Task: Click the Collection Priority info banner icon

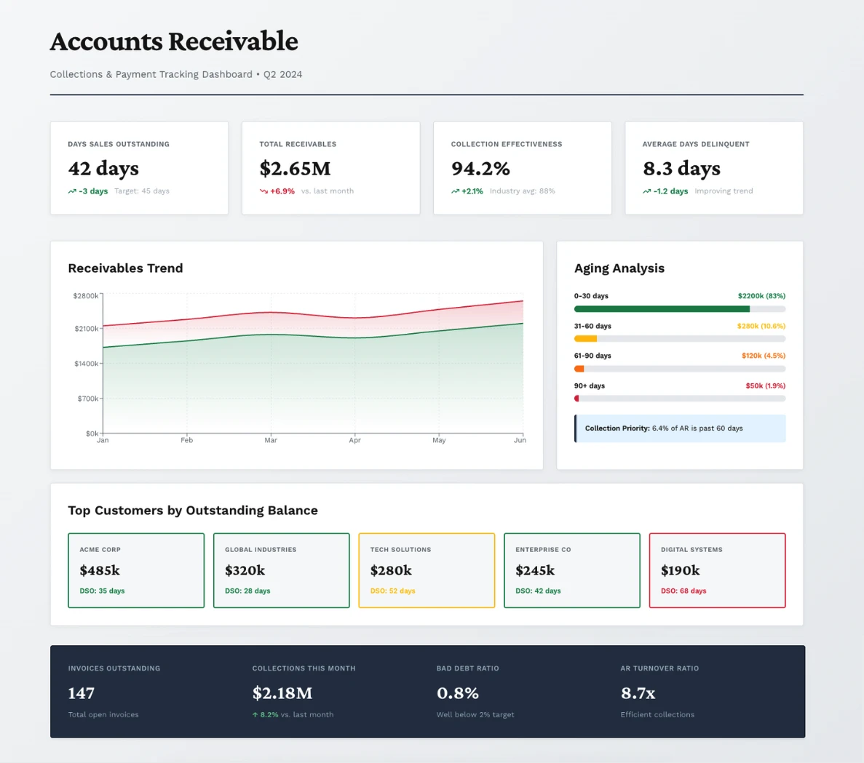Action: pyautogui.click(x=575, y=428)
